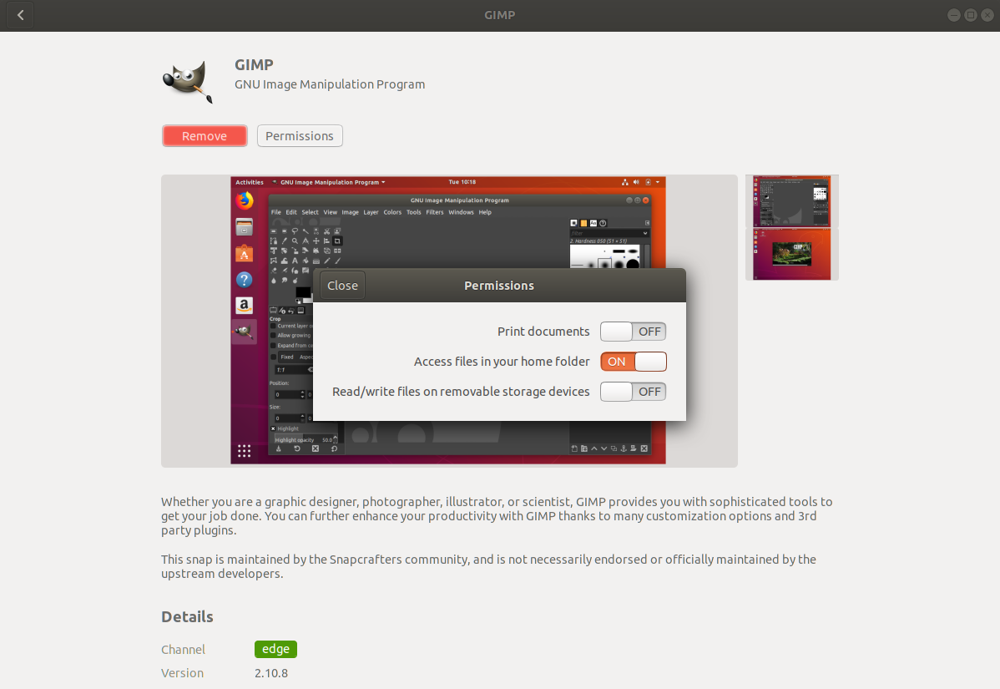Click the GIMP Wilber mascot app icon
Screen dimensions: 1000x689
(x=188, y=81)
